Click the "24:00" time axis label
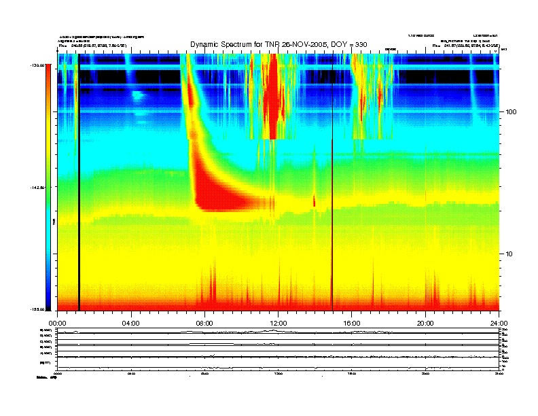 (x=499, y=324)
